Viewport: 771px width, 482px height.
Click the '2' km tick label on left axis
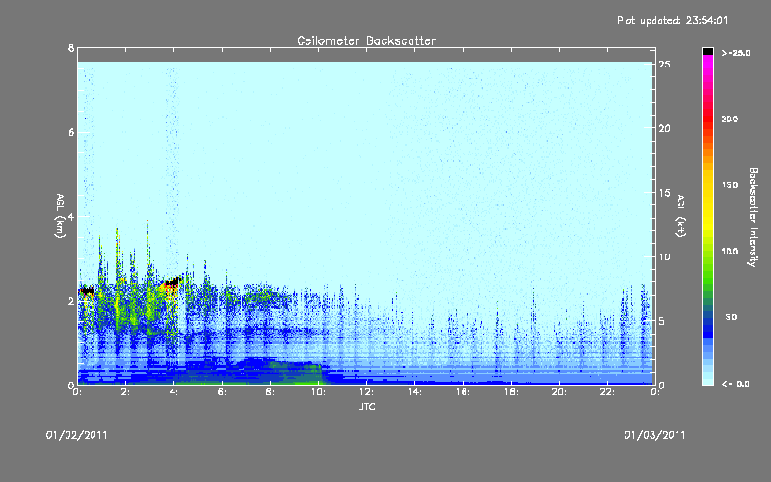pyautogui.click(x=71, y=301)
